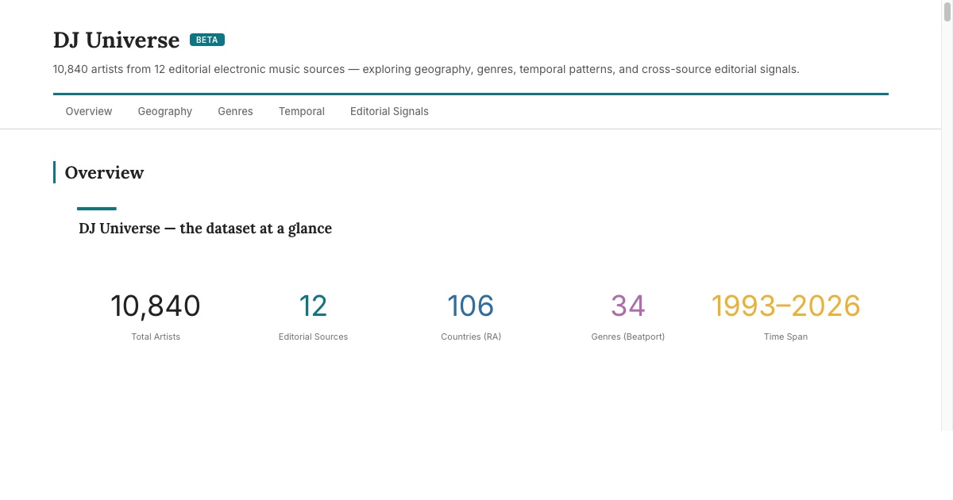Click the Countries (RA) label text
The height and width of the screenshot is (500, 953).
471,337
